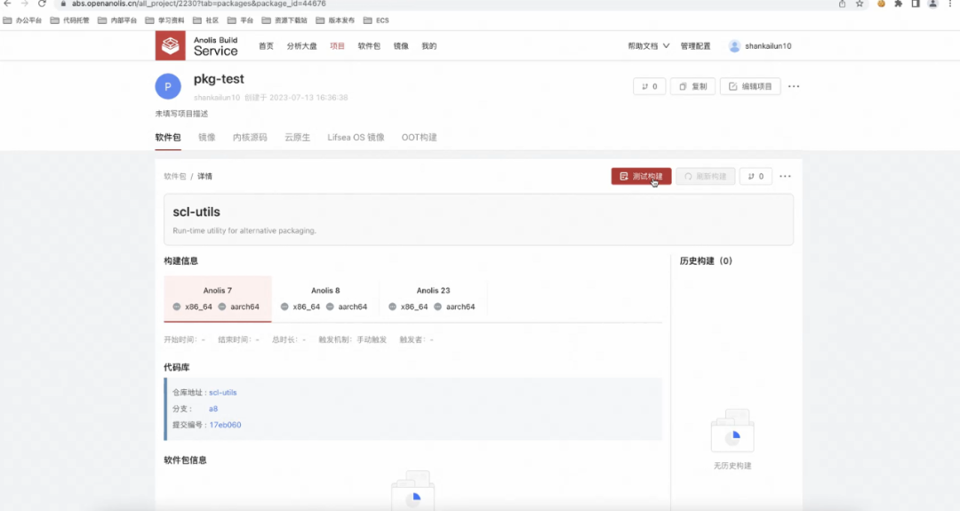Select the Anolis 7 build tab

click(218, 299)
